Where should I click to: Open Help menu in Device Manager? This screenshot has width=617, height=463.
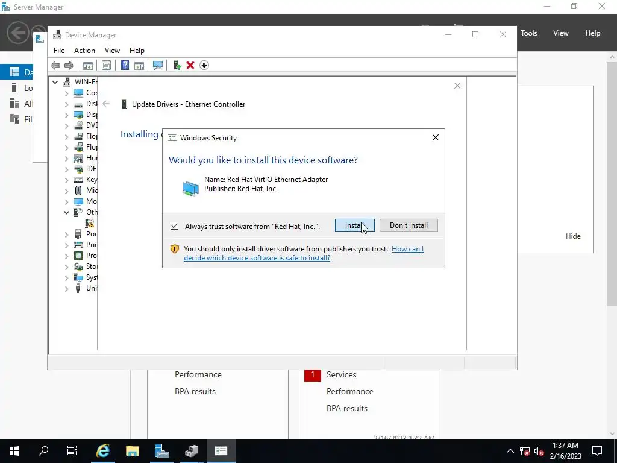(137, 51)
